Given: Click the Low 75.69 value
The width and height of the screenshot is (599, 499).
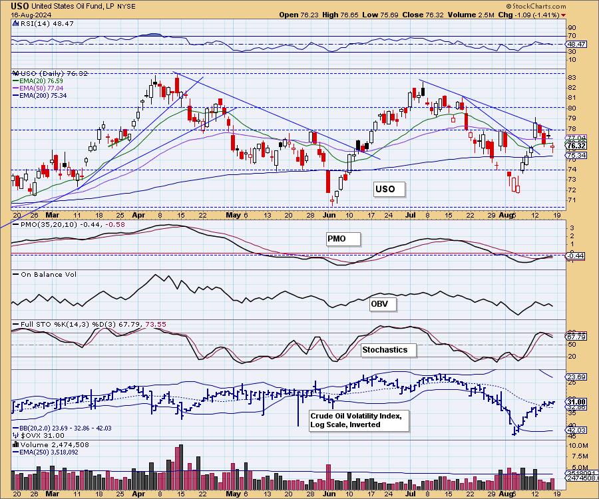Looking at the screenshot, I should [380, 15].
